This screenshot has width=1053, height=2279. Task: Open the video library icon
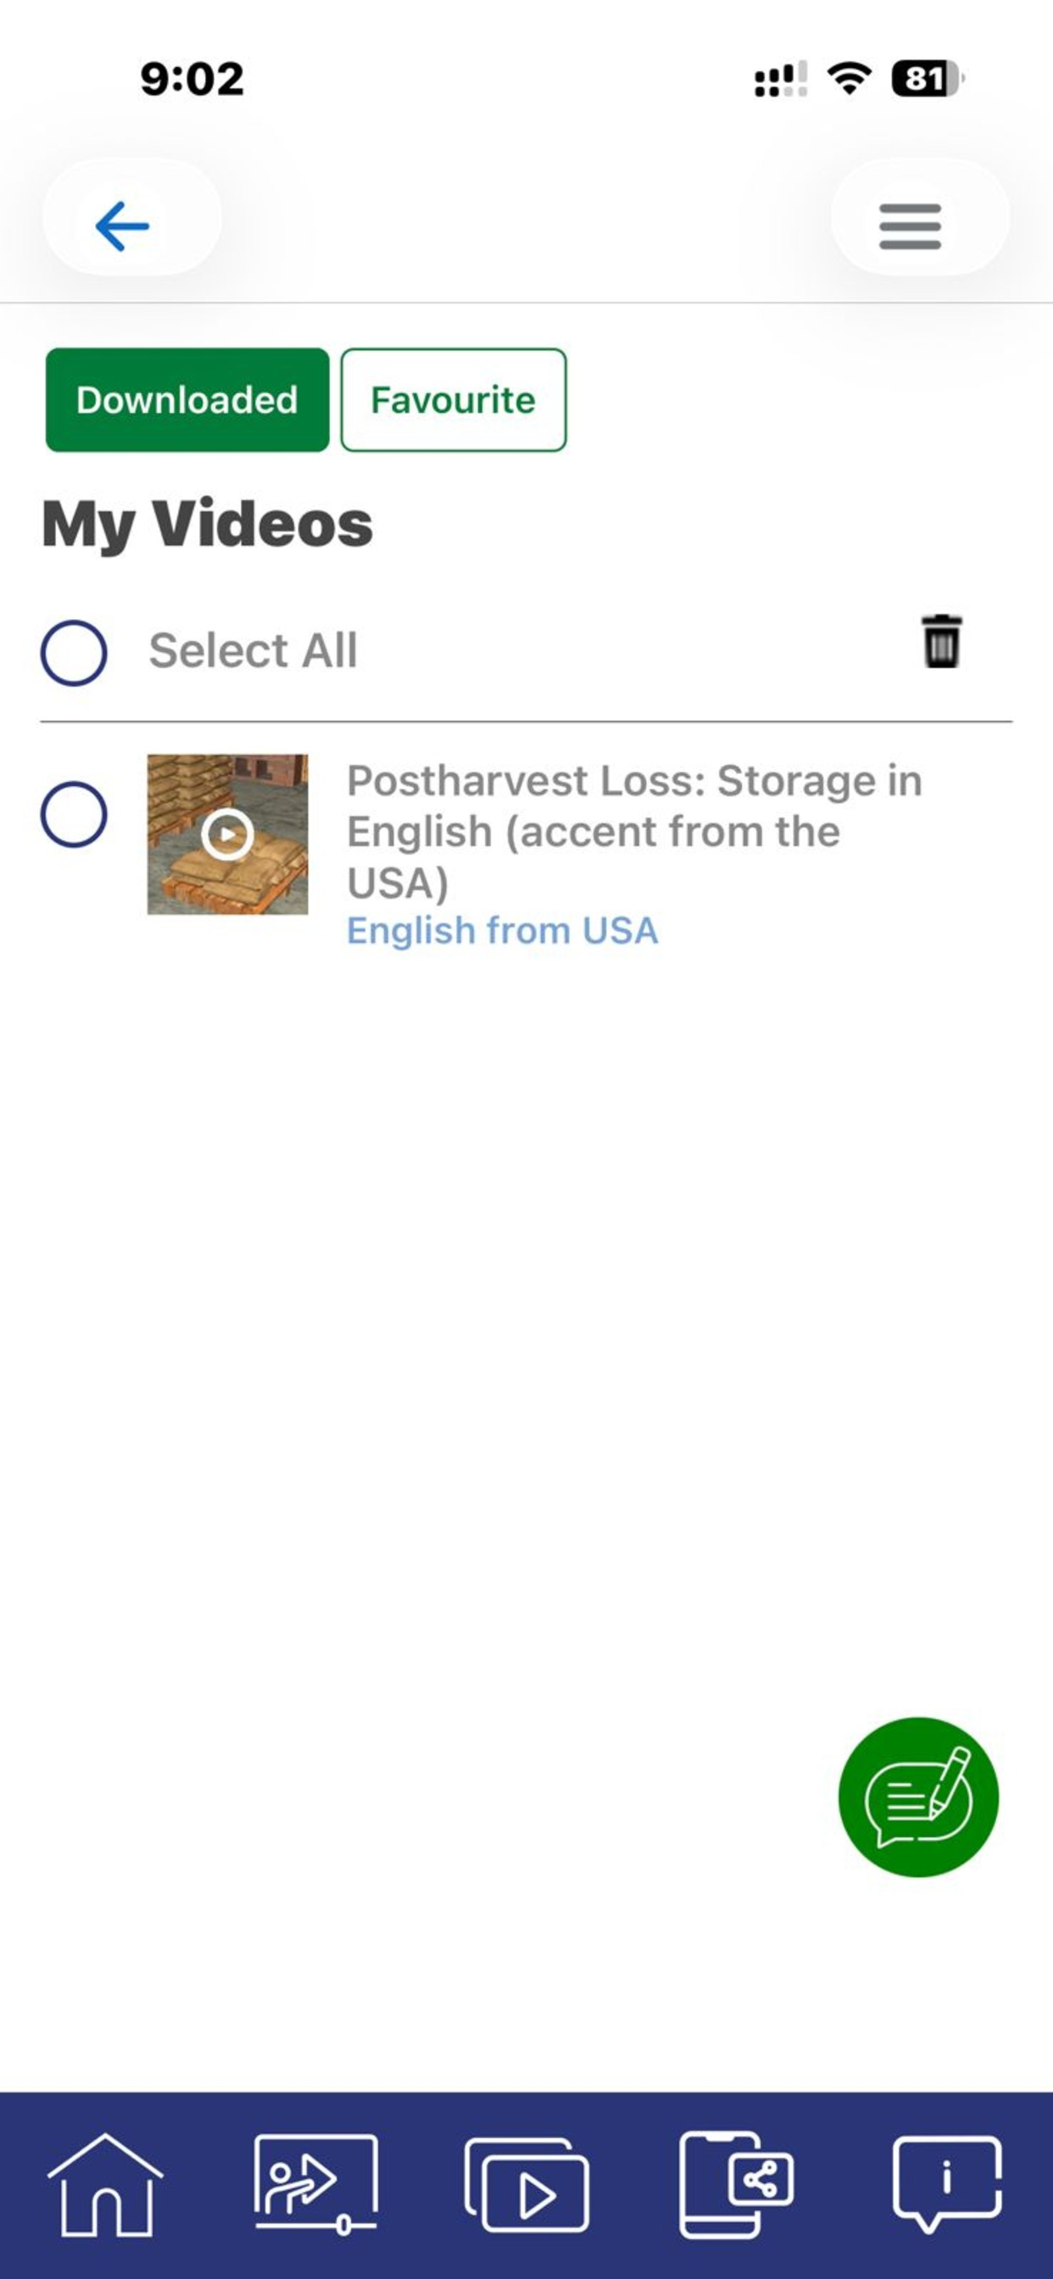(x=526, y=2184)
